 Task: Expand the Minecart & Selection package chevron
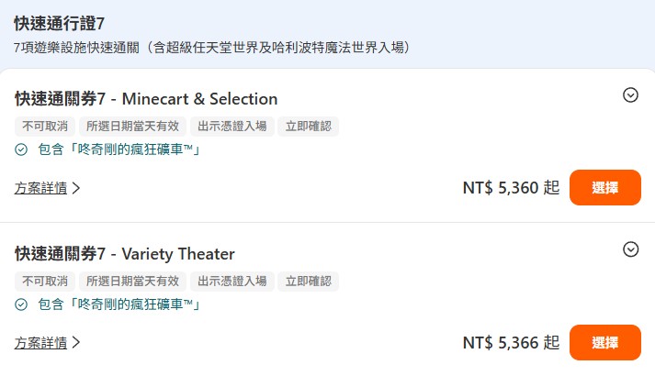click(x=630, y=95)
